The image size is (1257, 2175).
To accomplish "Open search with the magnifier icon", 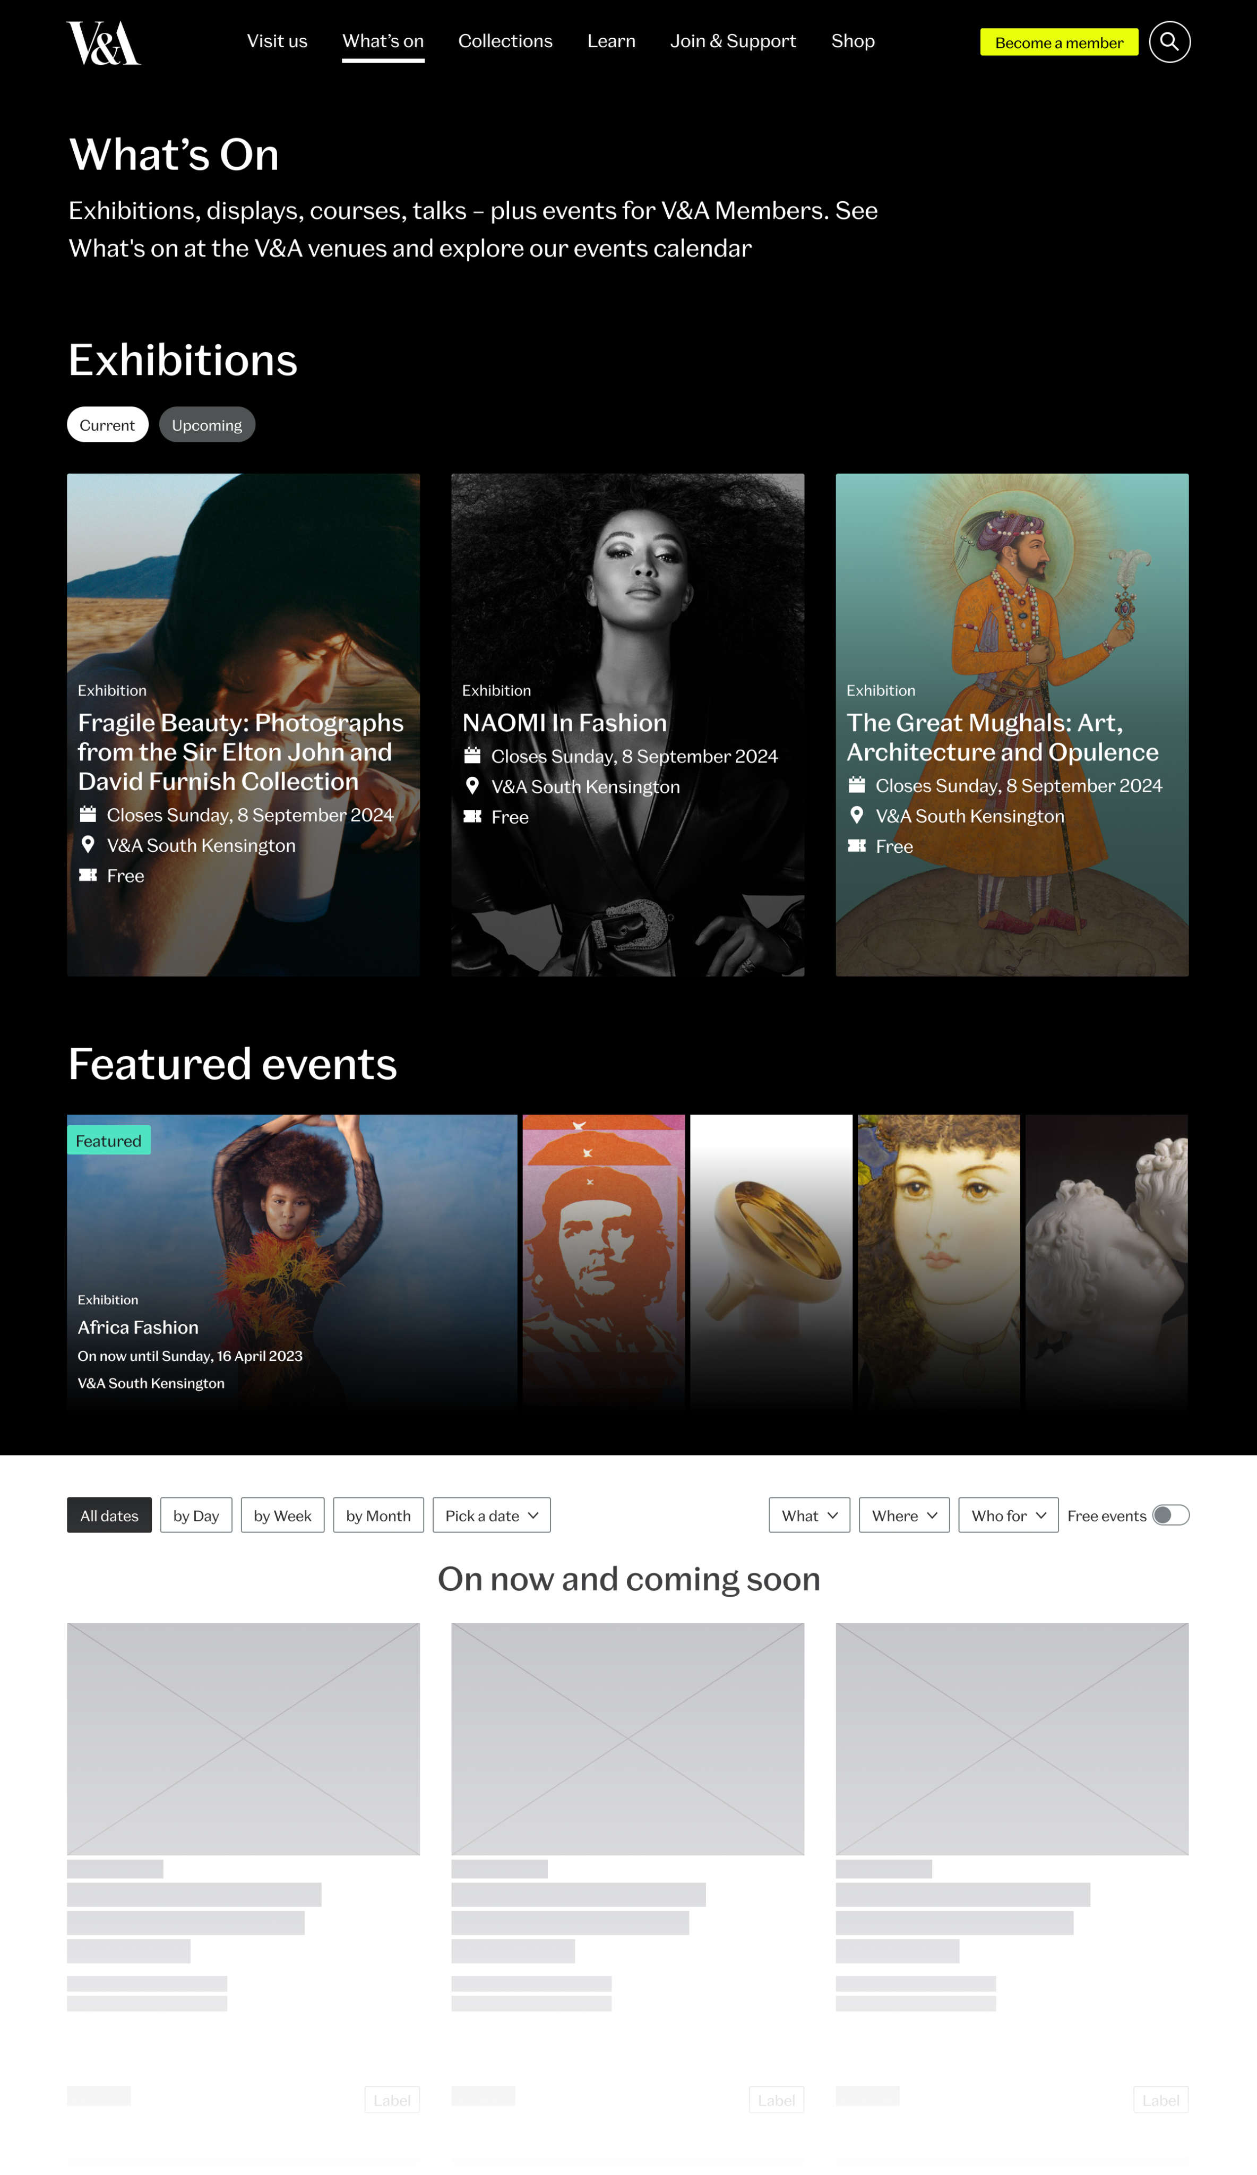I will coord(1169,41).
